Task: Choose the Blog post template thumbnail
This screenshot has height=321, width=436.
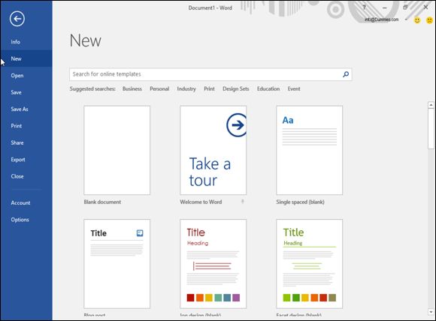Action: click(x=117, y=264)
